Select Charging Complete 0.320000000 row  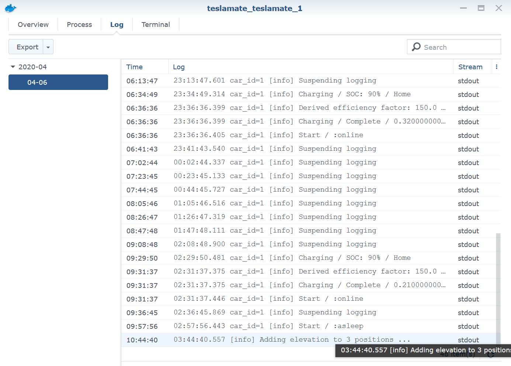[x=311, y=122]
